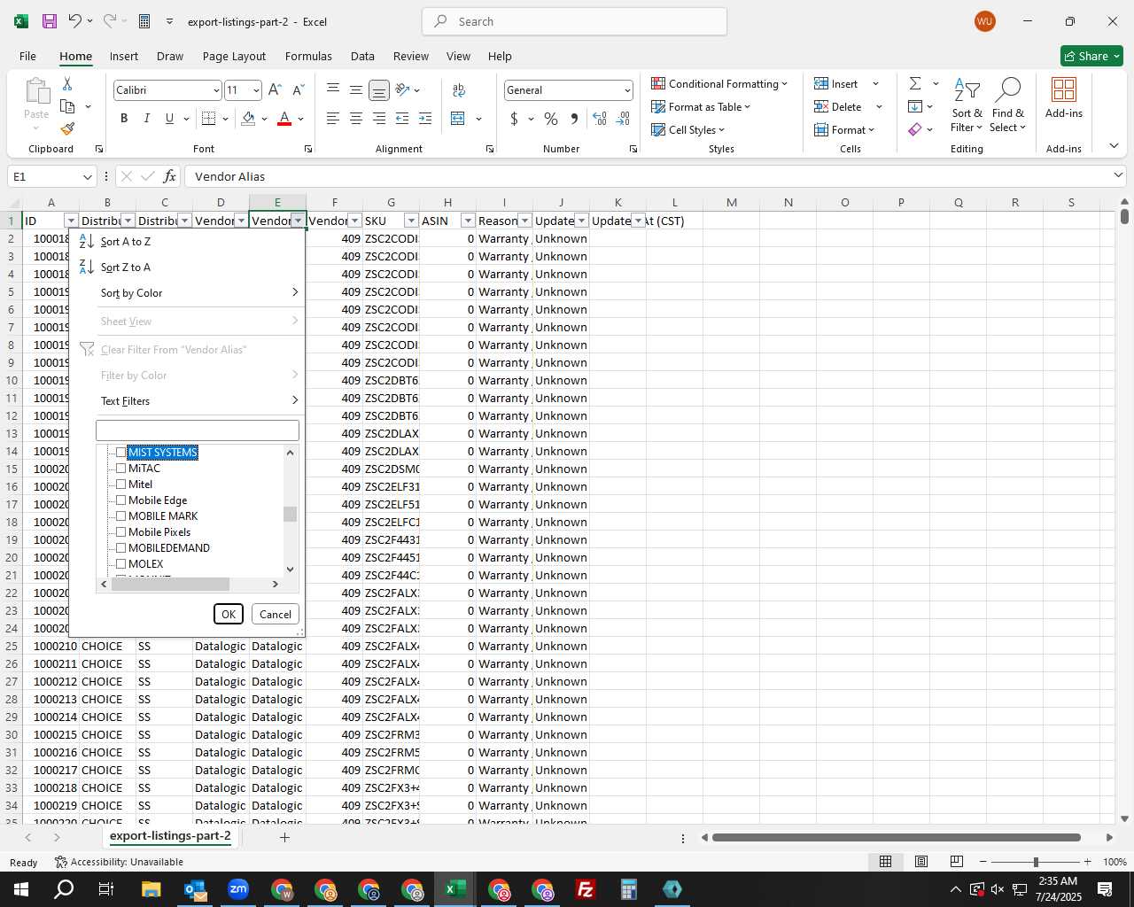1134x907 pixels.
Task: Open the Formulas ribbon tab
Action: pos(308,56)
